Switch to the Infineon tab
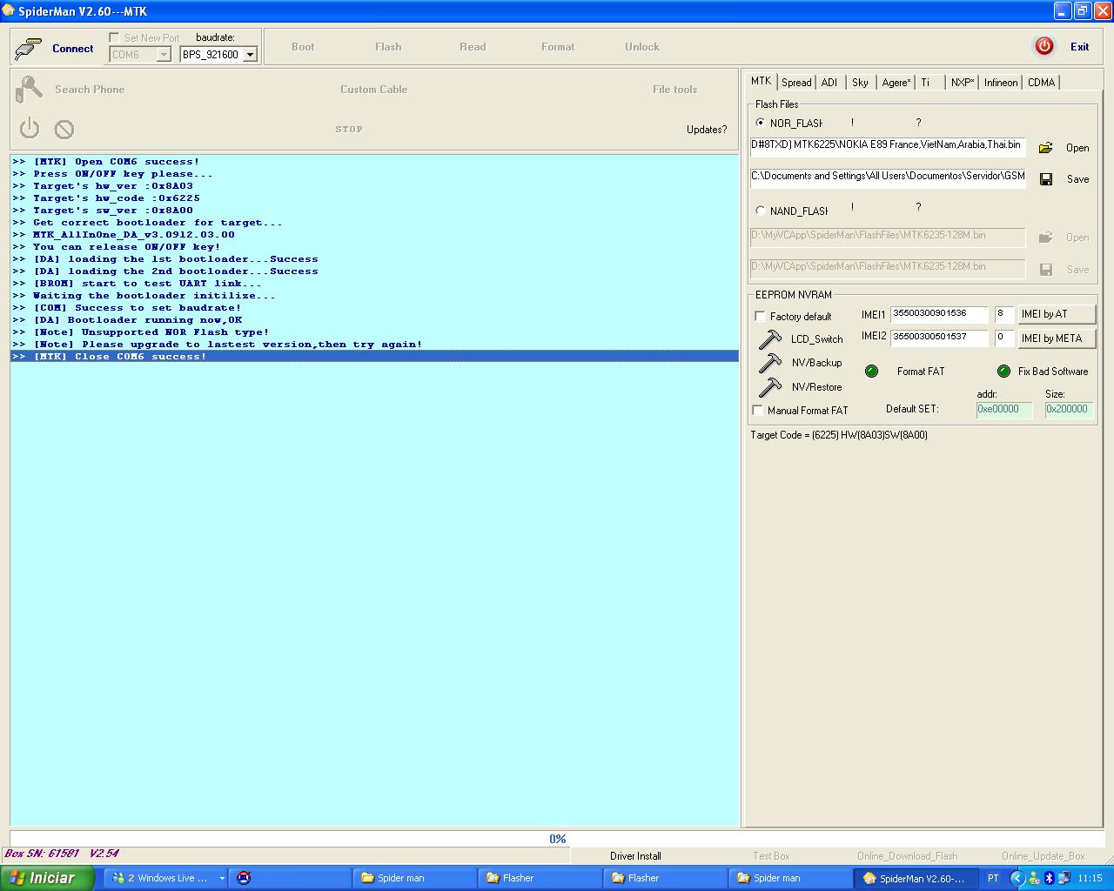1114x891 pixels. click(x=1001, y=82)
